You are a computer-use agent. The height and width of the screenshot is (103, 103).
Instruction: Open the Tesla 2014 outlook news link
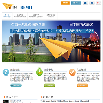pos(65,101)
